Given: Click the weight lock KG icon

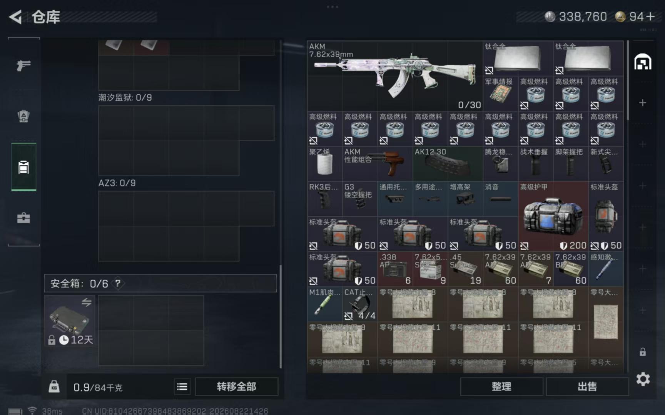Looking at the screenshot, I should click(x=54, y=387).
